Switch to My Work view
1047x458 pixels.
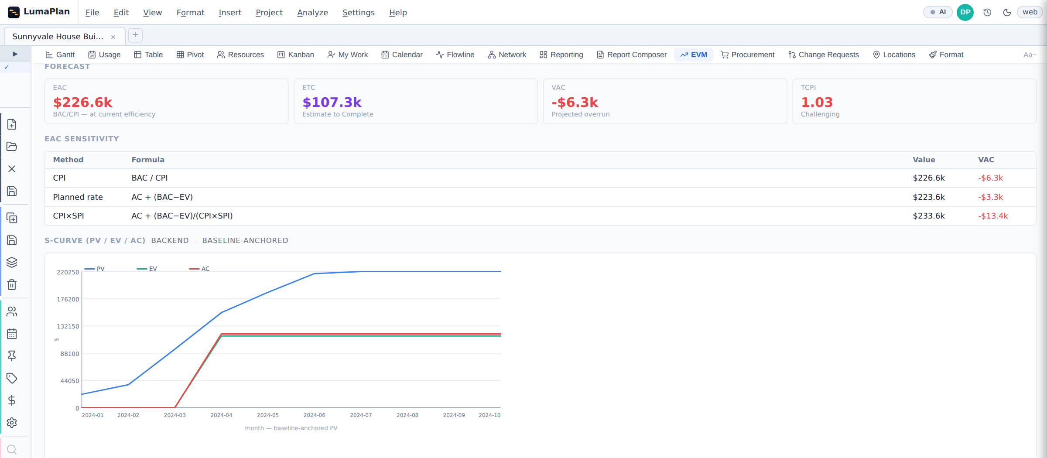pos(348,55)
